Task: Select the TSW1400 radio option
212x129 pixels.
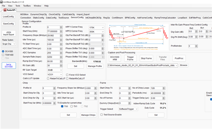Action: [3, 55]
